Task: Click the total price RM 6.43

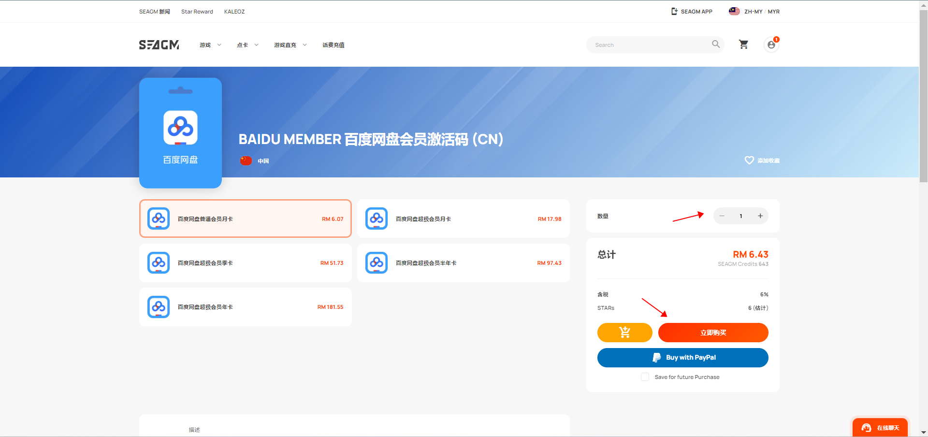Action: coord(751,254)
